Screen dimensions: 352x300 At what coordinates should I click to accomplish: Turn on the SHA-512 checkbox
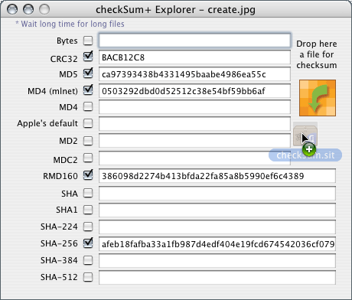pyautogui.click(x=88, y=277)
